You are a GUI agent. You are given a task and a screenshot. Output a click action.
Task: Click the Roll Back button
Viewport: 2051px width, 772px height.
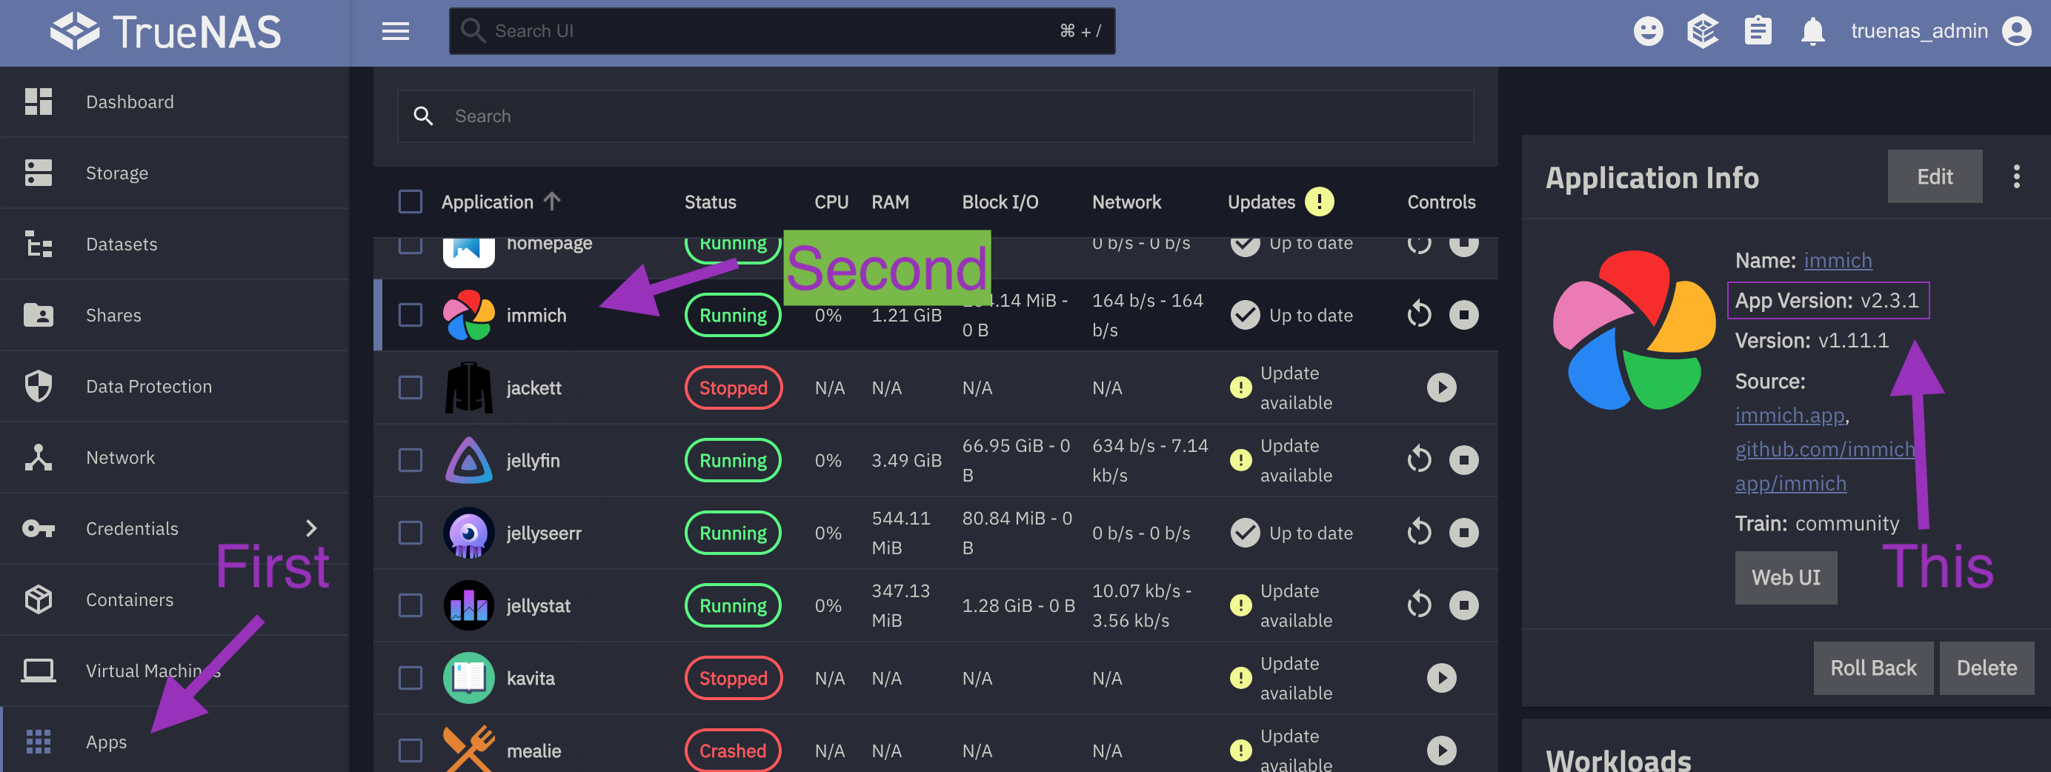(1872, 668)
